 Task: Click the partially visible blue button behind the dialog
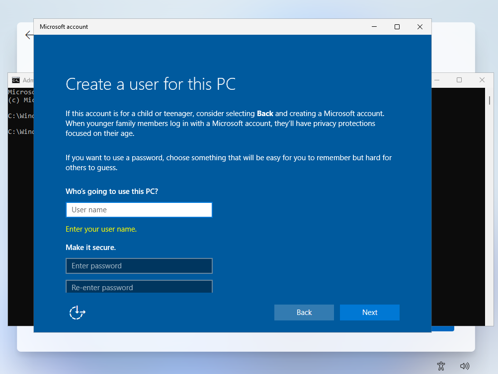[443, 327]
